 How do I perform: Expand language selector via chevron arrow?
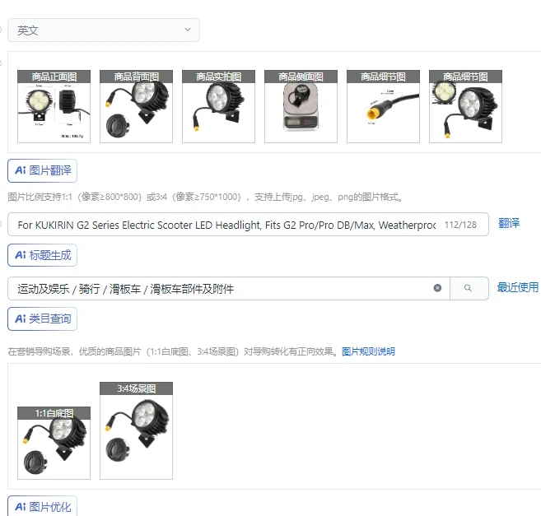(x=188, y=30)
